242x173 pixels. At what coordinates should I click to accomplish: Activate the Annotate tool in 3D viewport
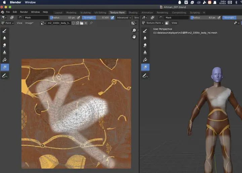pyautogui.click(x=145, y=76)
